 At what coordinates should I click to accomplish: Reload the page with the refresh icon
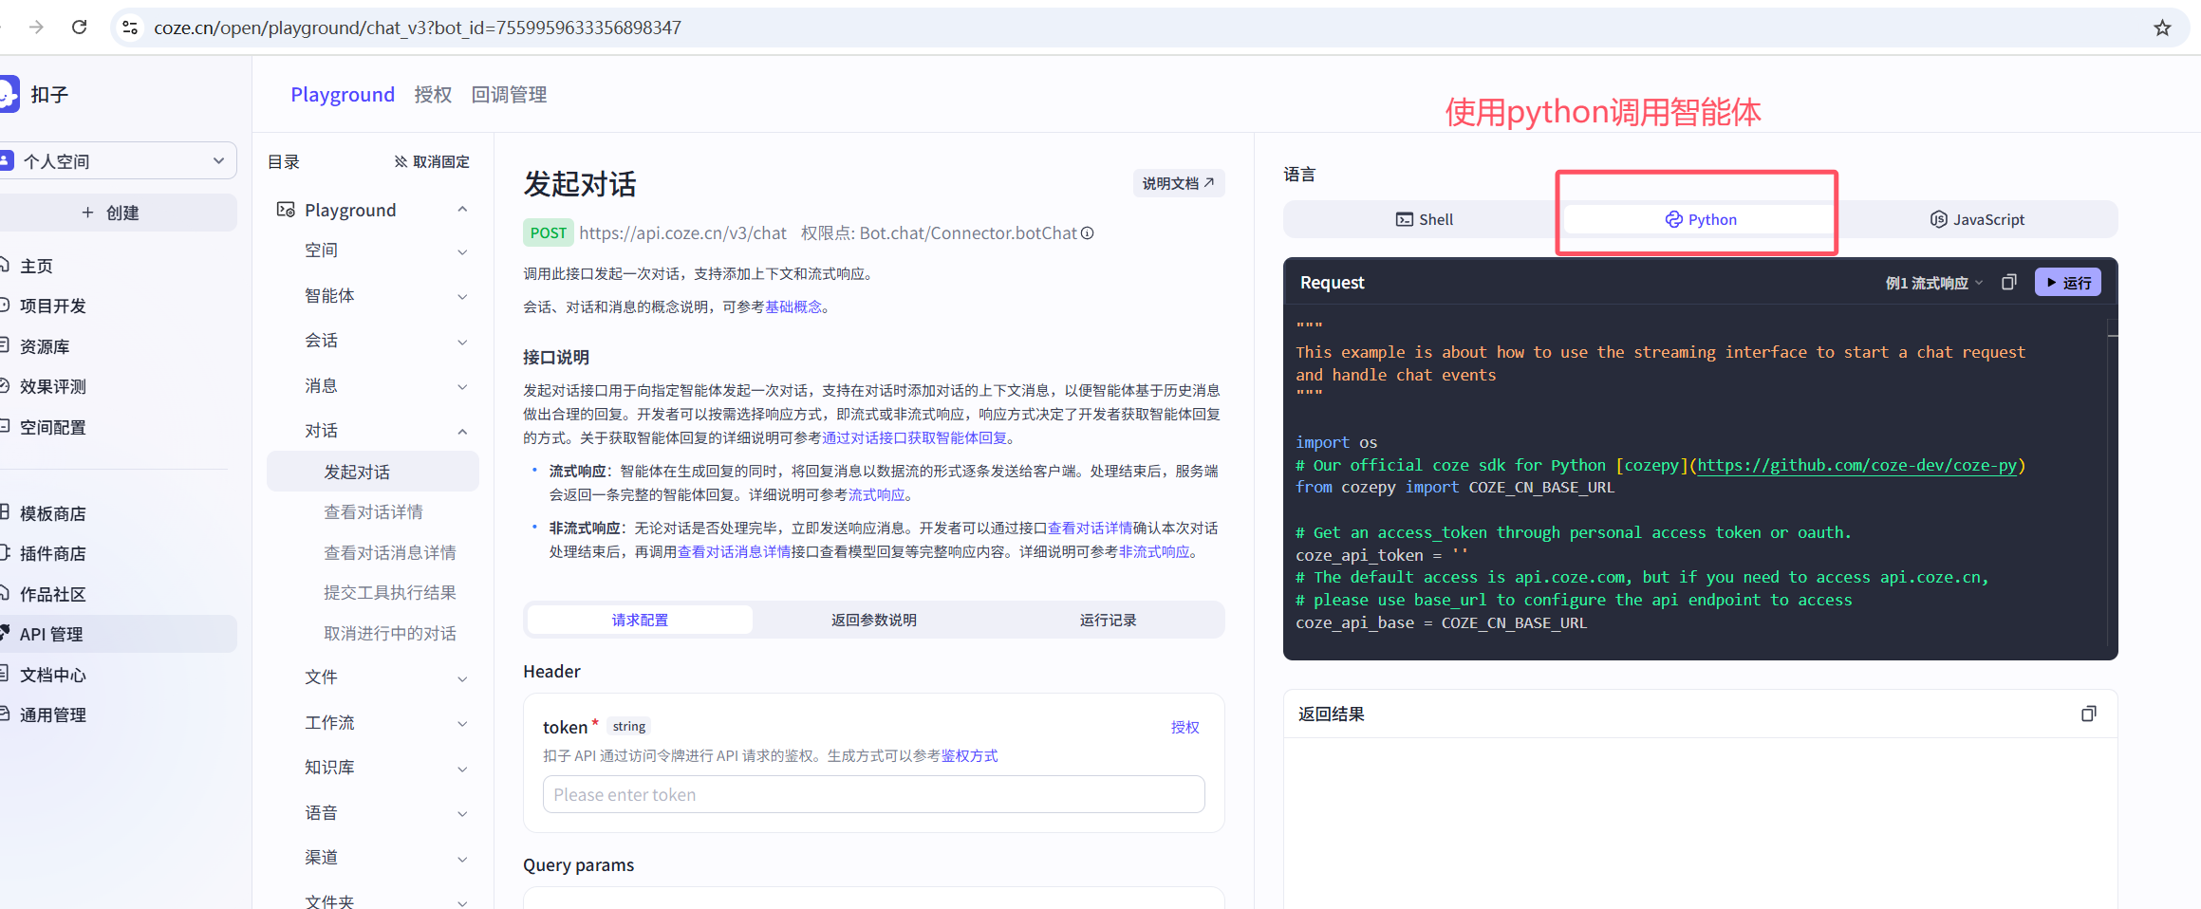pos(80,28)
